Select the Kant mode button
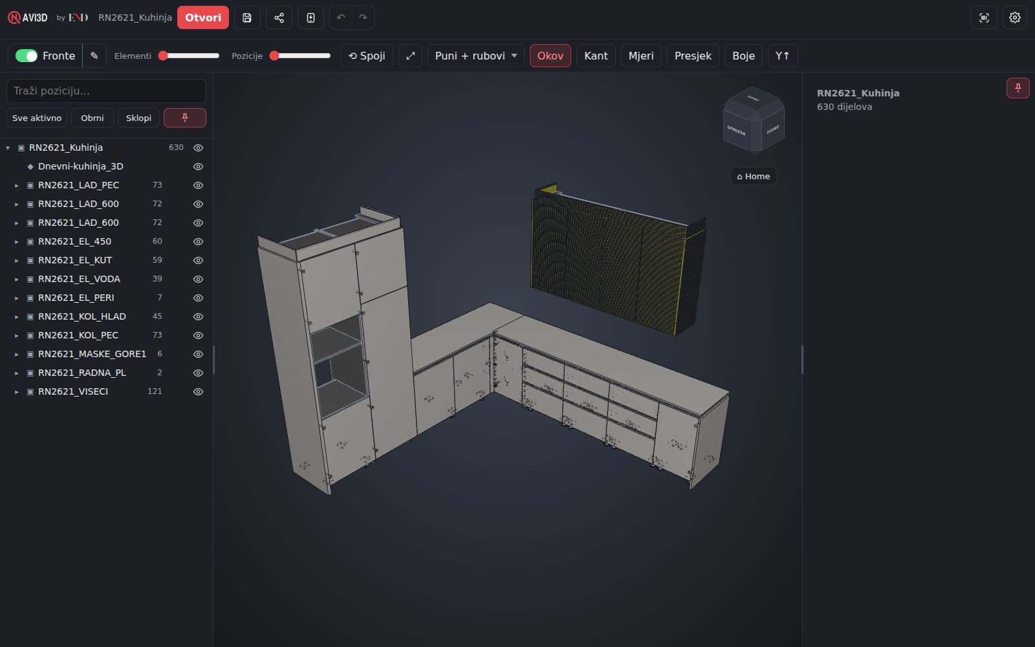The width and height of the screenshot is (1035, 647). pyautogui.click(x=596, y=56)
